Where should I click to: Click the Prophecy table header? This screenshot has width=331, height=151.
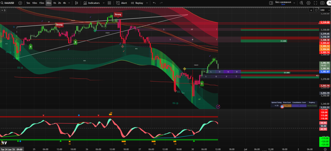312,103
